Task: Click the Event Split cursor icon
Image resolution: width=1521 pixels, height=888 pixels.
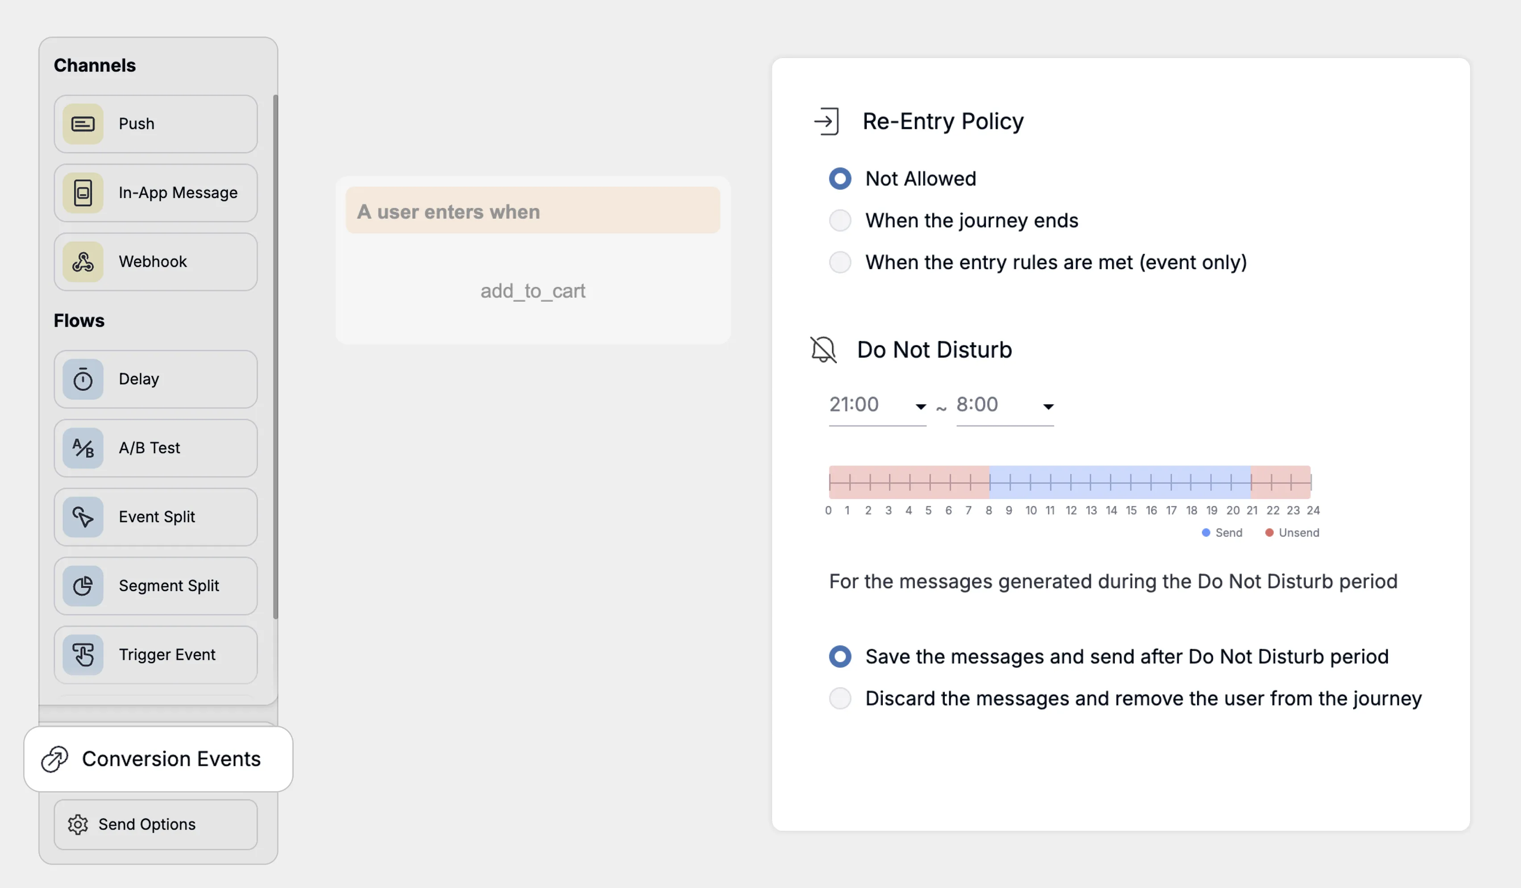Action: click(x=83, y=517)
